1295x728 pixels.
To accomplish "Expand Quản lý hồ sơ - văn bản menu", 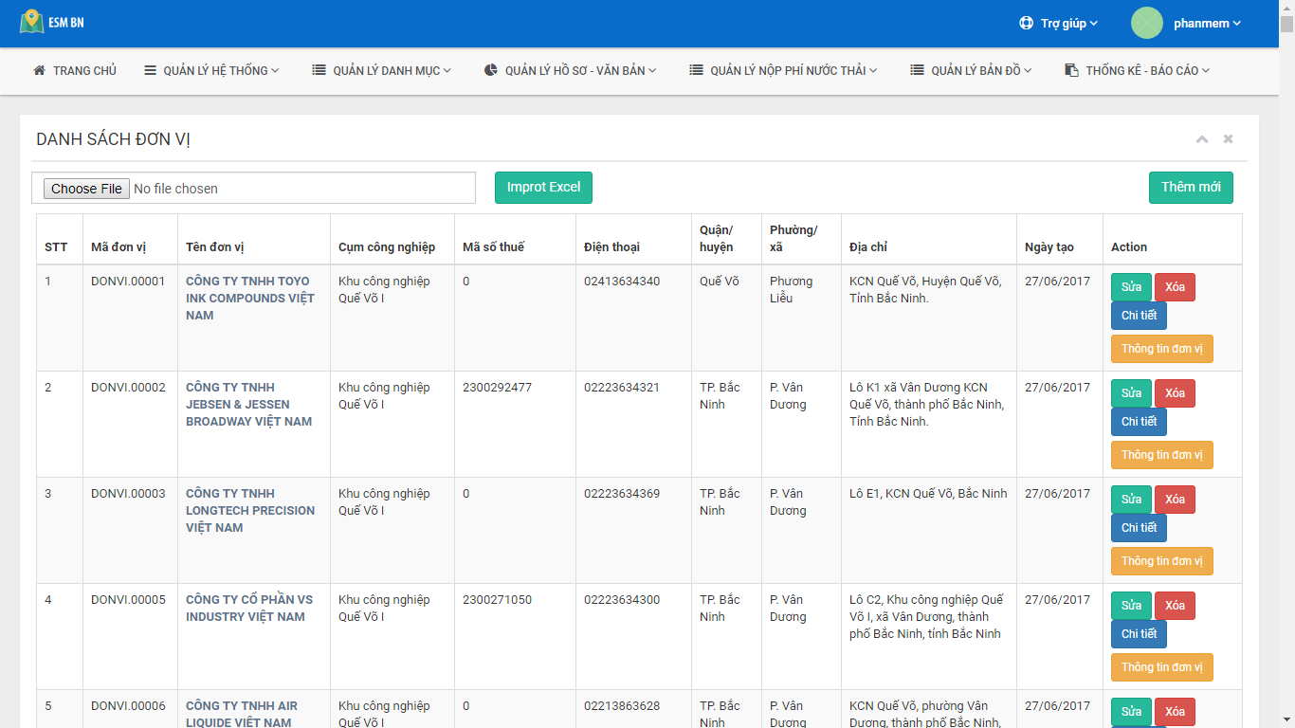I will click(570, 70).
